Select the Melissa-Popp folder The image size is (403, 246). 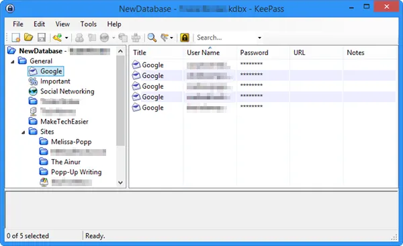(71, 142)
